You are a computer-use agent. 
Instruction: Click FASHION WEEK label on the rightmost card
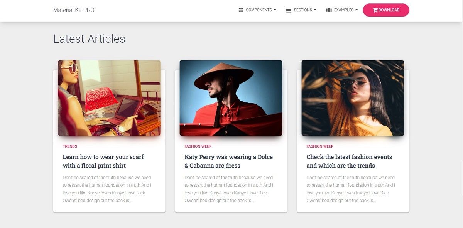point(320,146)
